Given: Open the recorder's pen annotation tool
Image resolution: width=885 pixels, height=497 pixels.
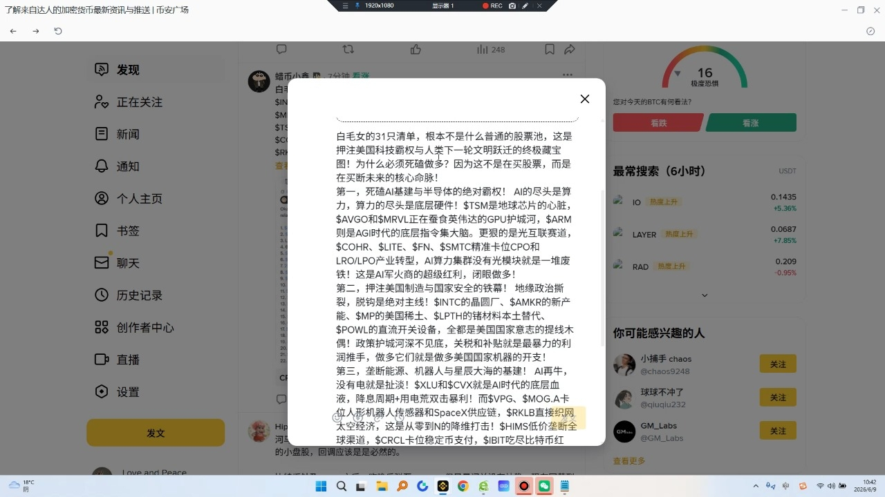Looking at the screenshot, I should click(x=525, y=6).
